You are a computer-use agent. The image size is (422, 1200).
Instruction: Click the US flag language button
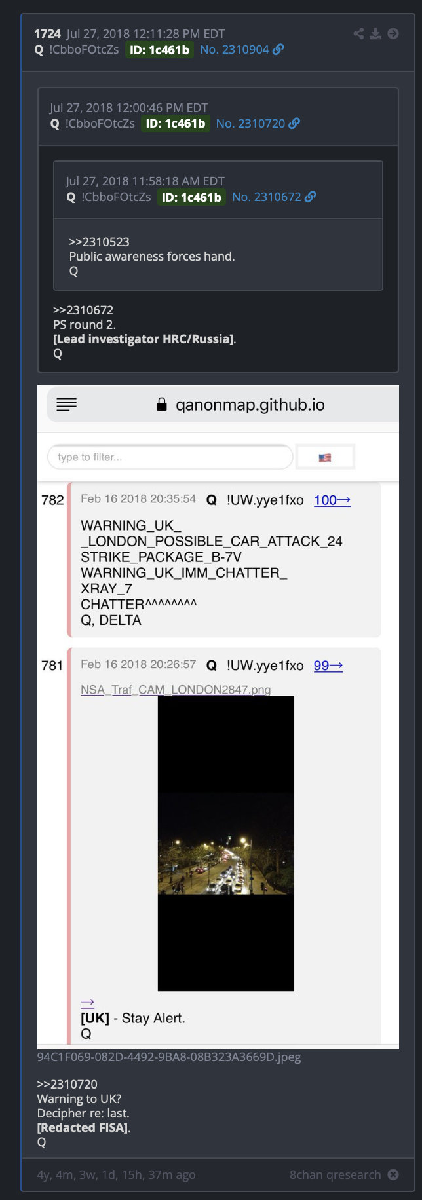tap(325, 457)
